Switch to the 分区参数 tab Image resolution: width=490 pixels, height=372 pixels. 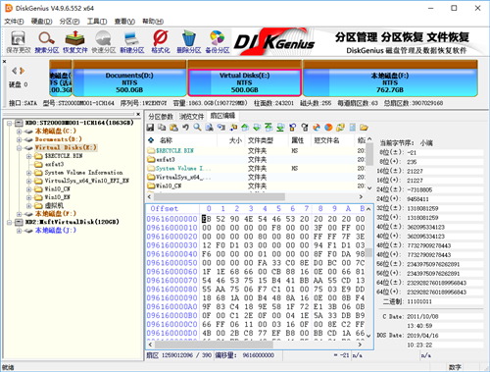(161, 116)
